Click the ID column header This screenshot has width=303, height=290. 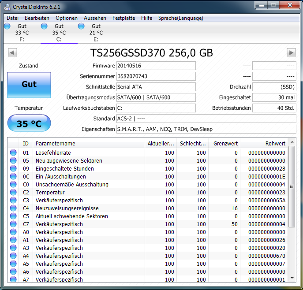pyautogui.click(x=26, y=143)
